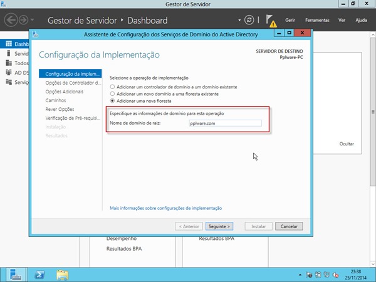Click the 'SERVIDOR DE DESTINO' label
Viewport: 376px width, 282px height.
(x=279, y=51)
